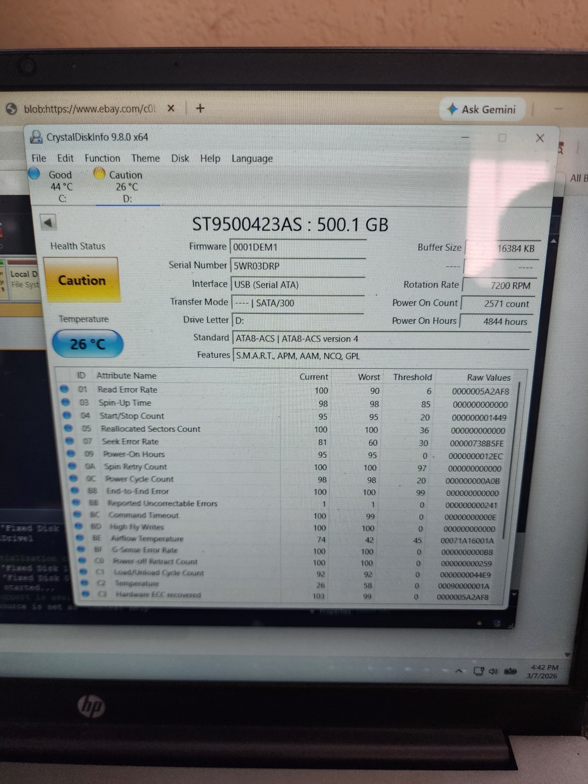Open the taskbar clock showing 4:42 PM
Viewport: 588px width, 784px height.
tap(544, 671)
